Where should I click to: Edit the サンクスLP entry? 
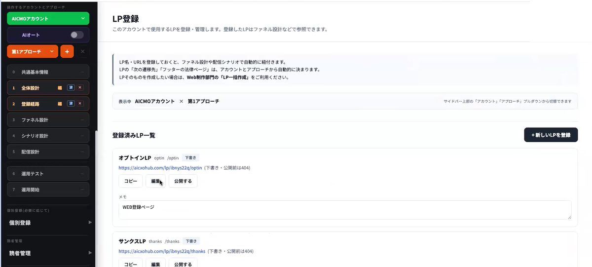[x=156, y=264]
